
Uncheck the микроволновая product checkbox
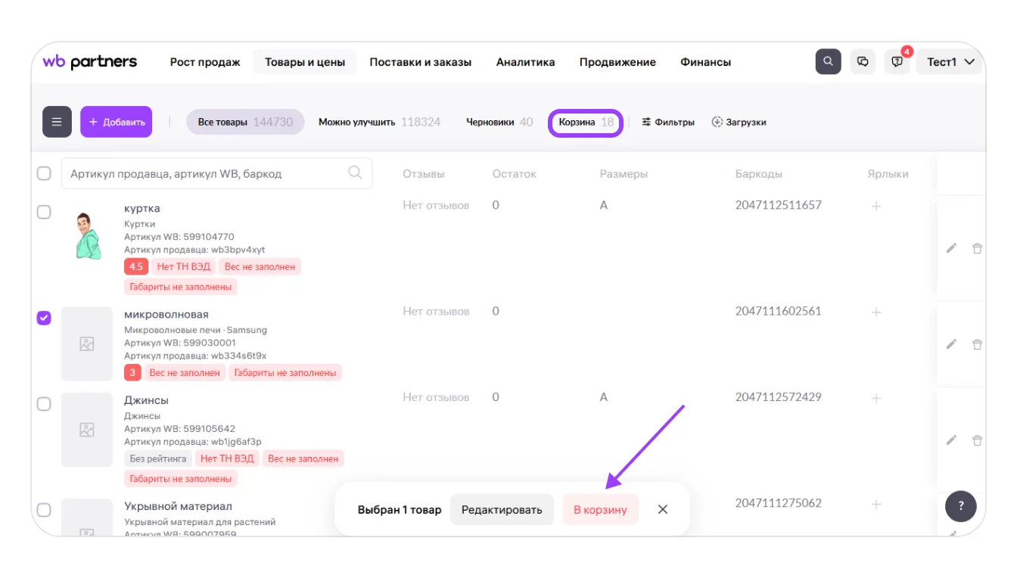coord(44,318)
